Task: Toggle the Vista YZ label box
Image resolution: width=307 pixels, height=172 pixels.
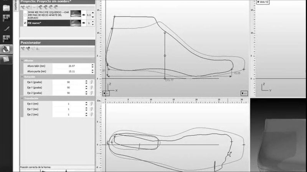Action: click(x=263, y=2)
